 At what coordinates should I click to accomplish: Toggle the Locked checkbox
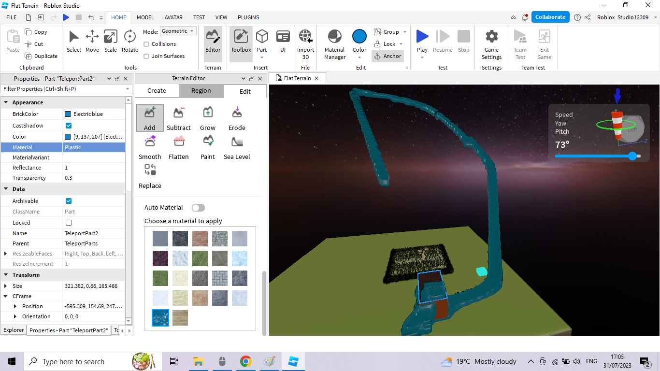(x=69, y=223)
